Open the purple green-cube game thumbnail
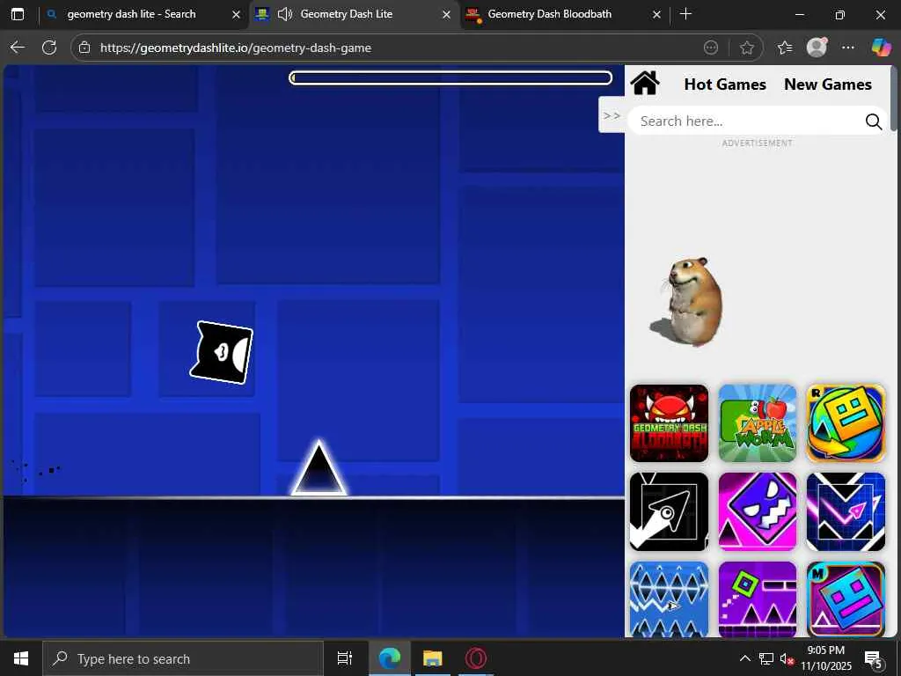This screenshot has width=901, height=676. [x=758, y=599]
